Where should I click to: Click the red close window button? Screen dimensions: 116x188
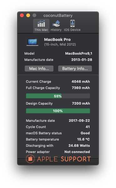22,15
